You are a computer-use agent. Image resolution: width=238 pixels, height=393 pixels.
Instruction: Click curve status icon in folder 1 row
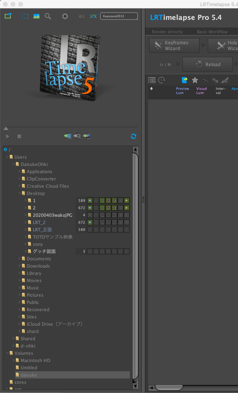[x=102, y=200]
